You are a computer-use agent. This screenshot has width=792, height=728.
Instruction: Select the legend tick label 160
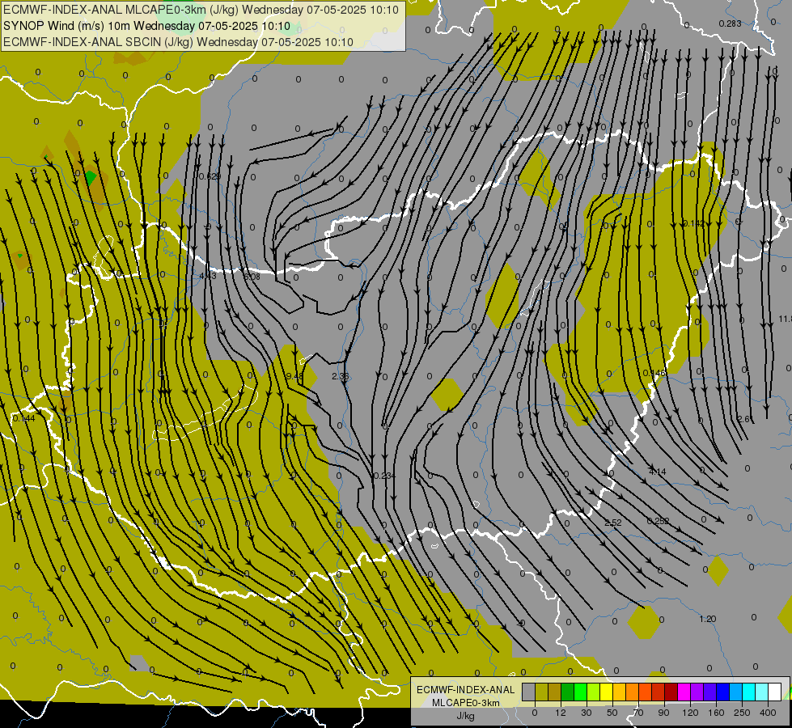click(716, 713)
